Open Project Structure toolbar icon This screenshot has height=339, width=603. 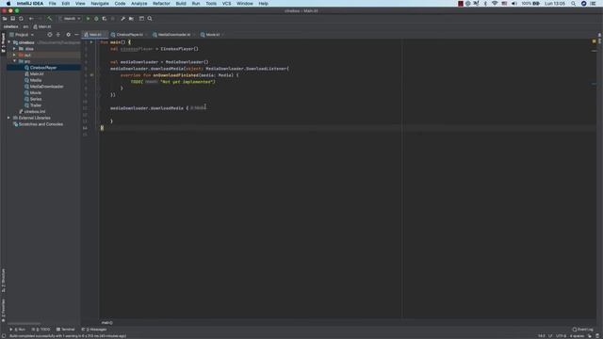tap(131, 19)
